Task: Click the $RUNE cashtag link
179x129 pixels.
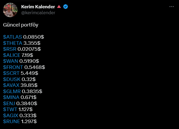Action: pos(12,121)
